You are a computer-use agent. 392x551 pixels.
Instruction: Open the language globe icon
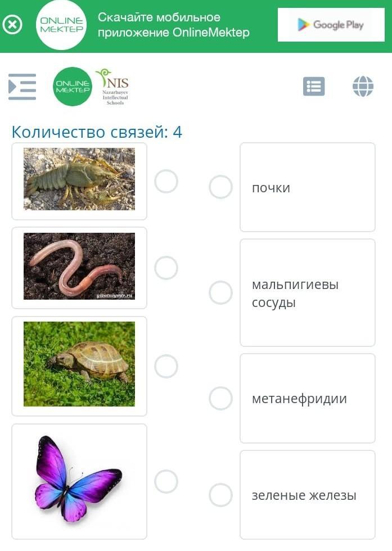coord(363,87)
